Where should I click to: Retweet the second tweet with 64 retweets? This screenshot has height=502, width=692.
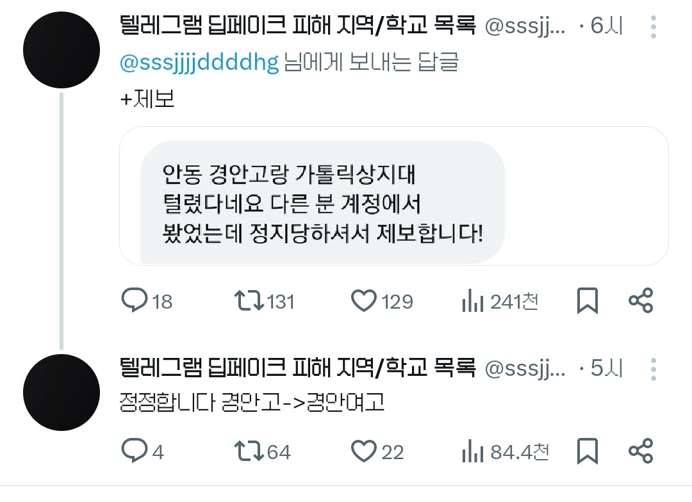pyautogui.click(x=249, y=451)
